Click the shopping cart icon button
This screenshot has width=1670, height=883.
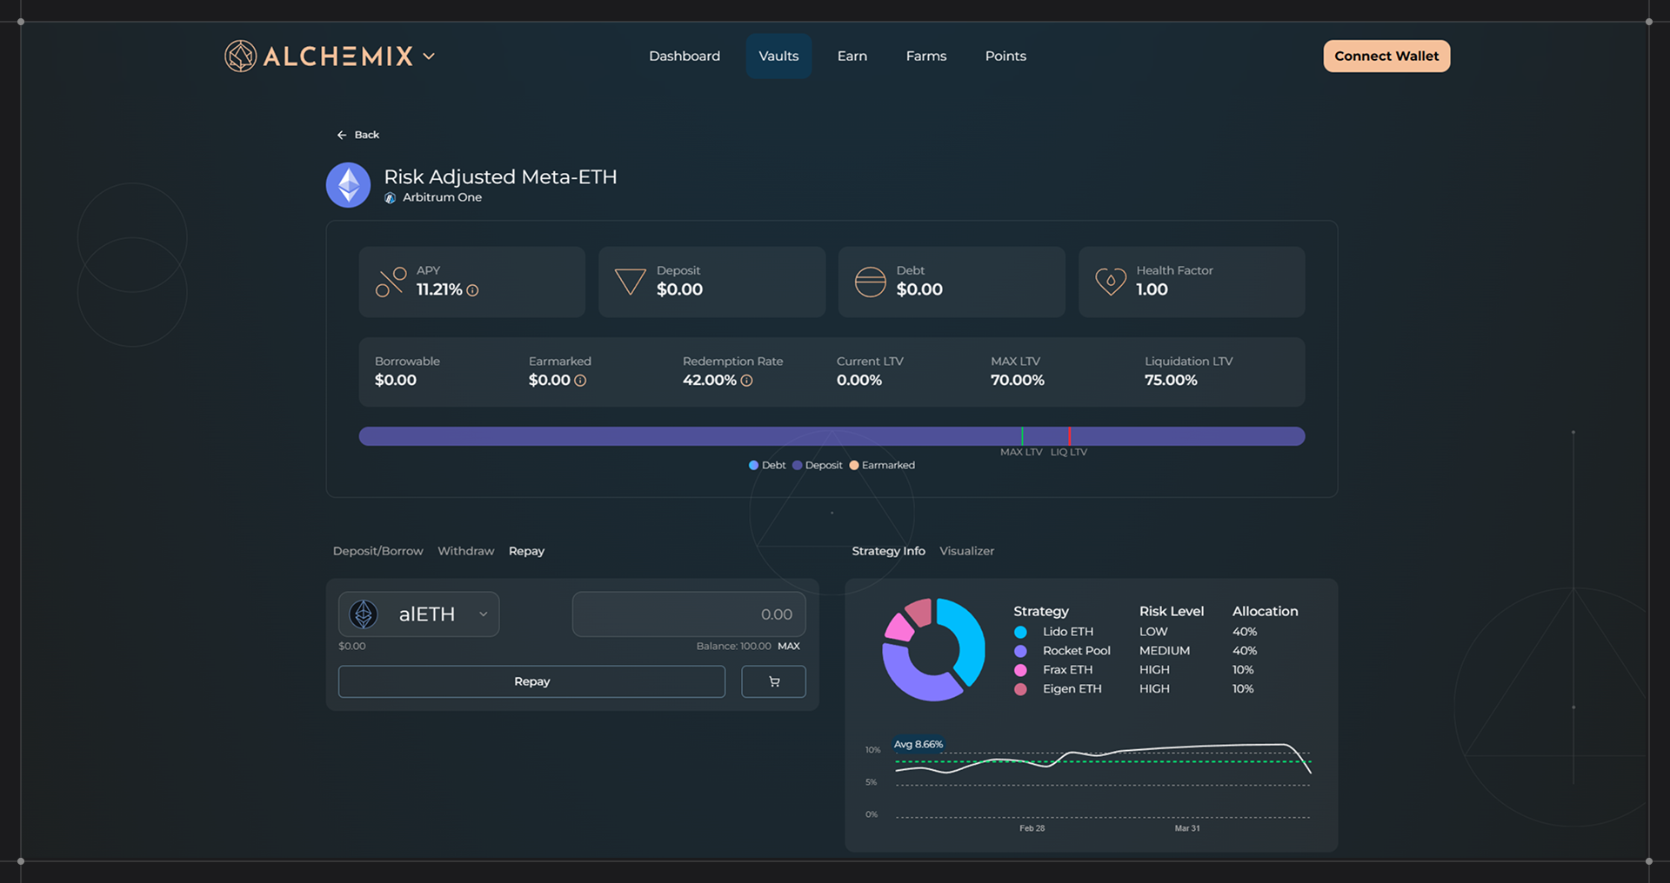(773, 681)
